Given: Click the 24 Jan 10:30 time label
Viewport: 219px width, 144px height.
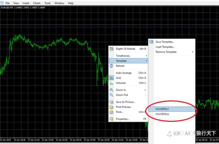Looking at the screenshot, I should click(x=104, y=140).
